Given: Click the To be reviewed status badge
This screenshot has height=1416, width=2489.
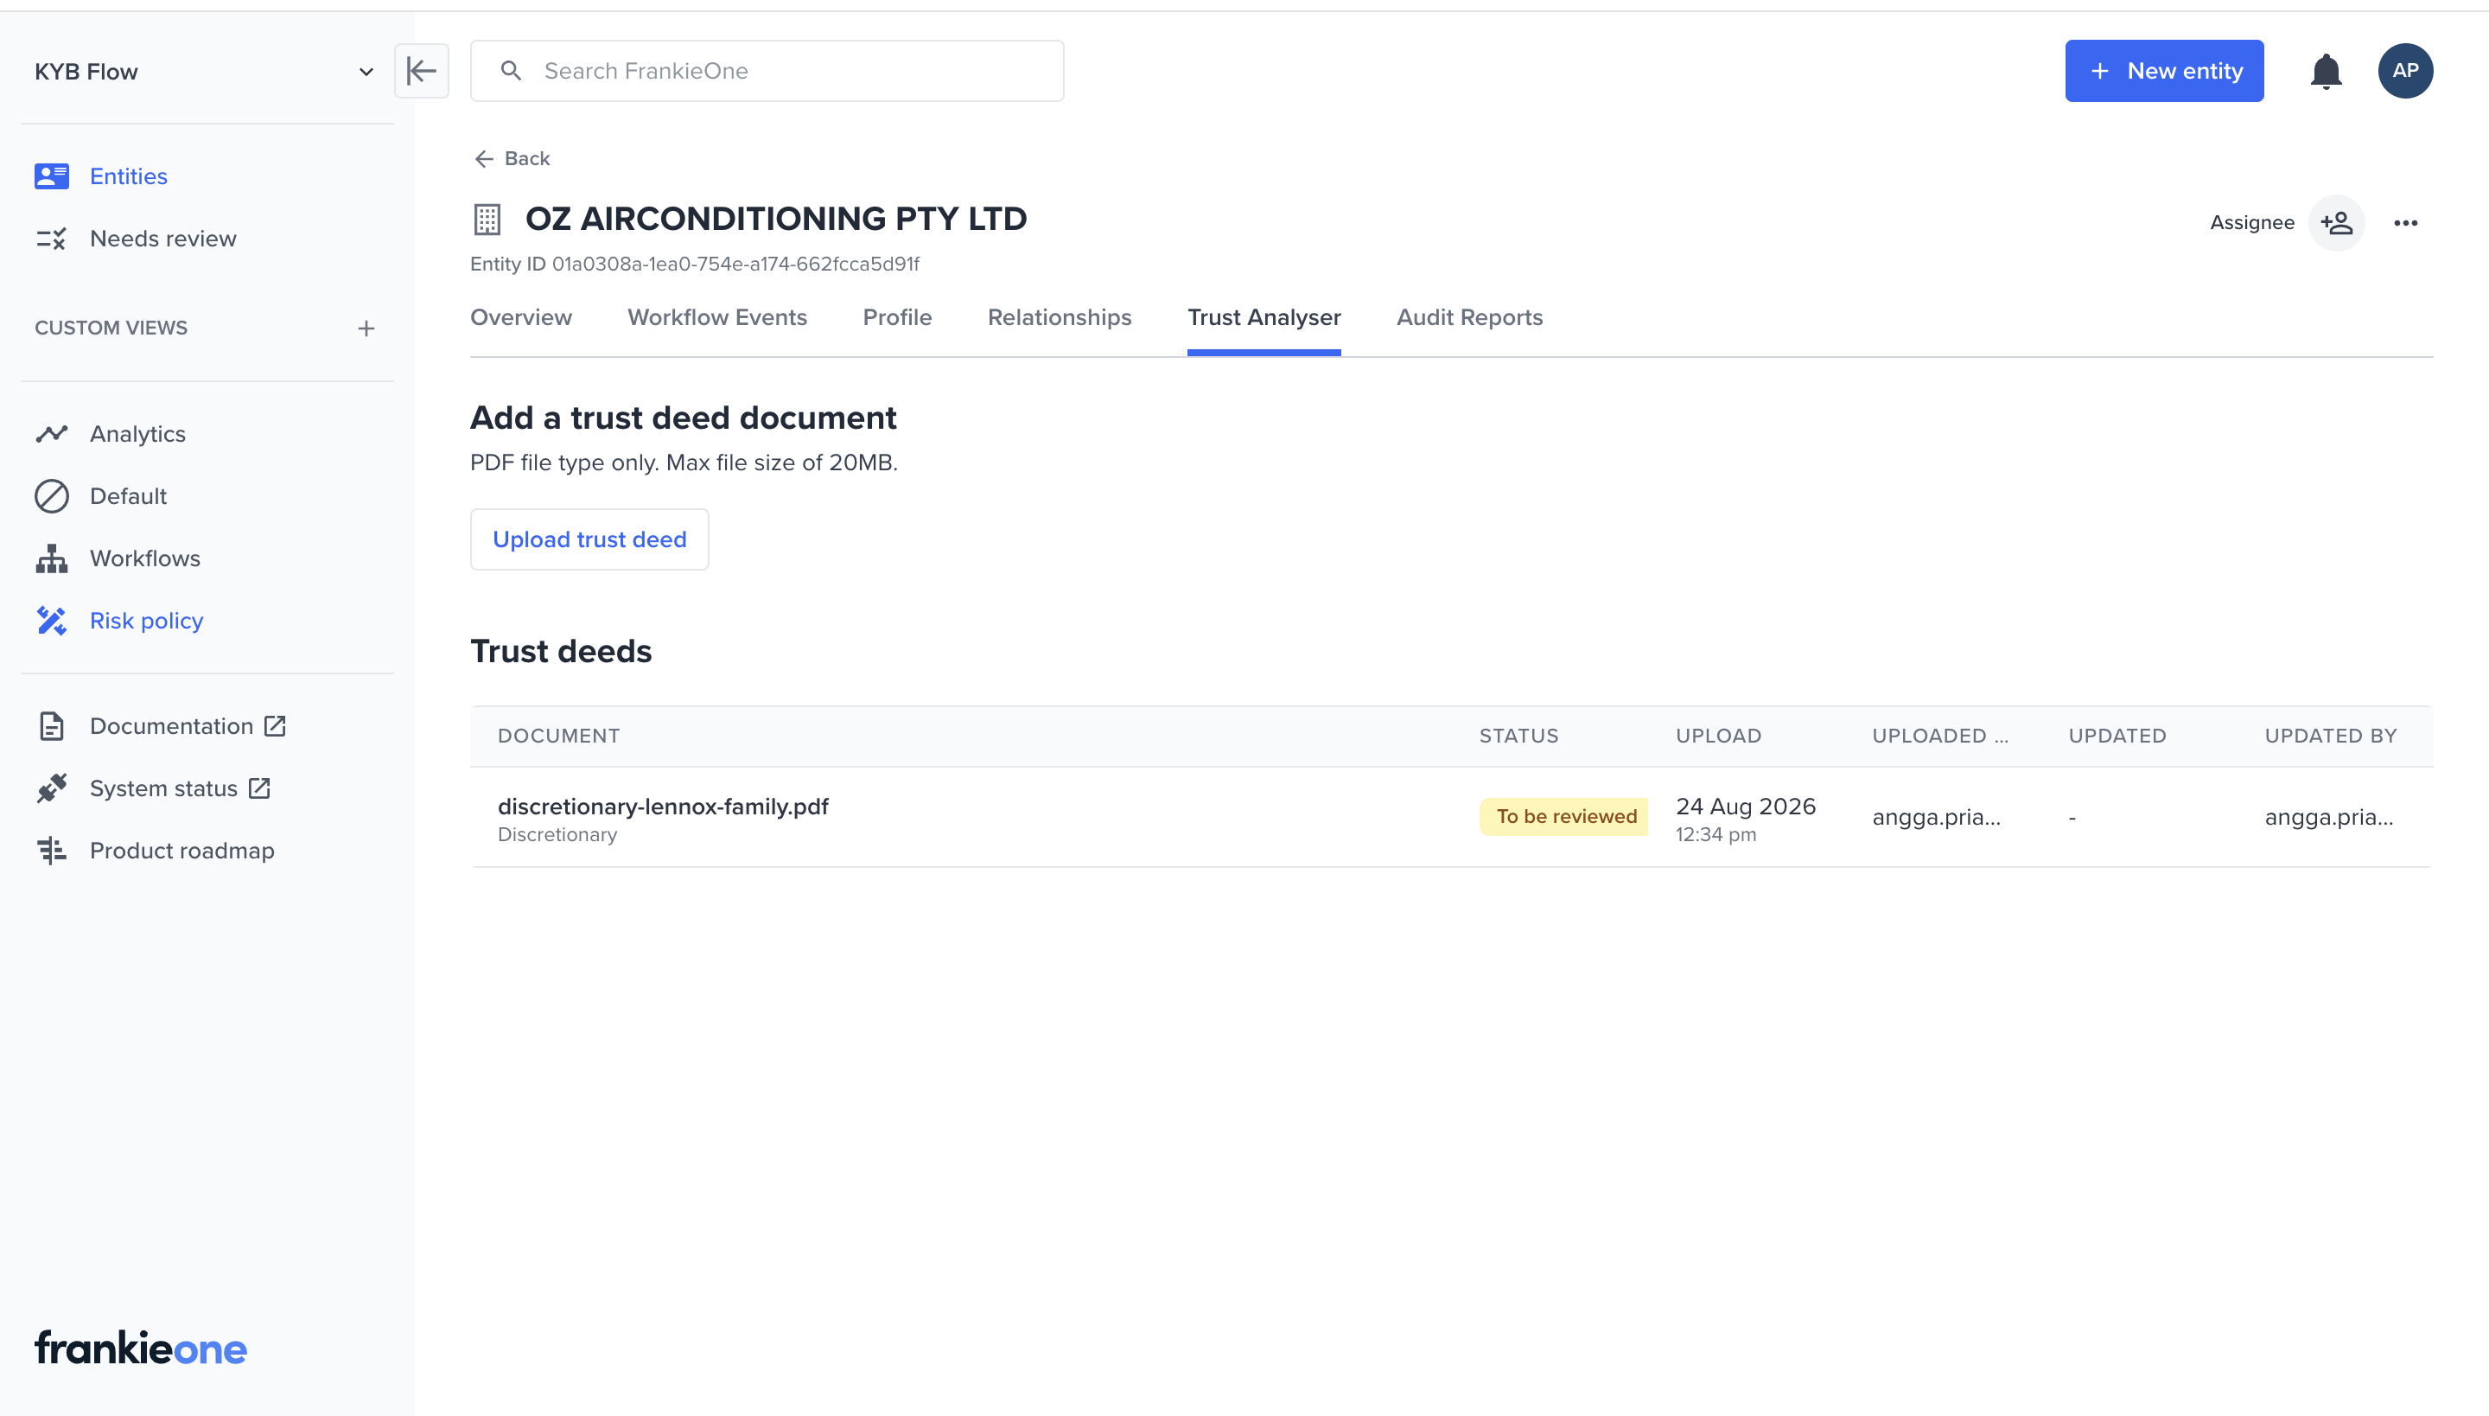Looking at the screenshot, I should (x=1564, y=817).
